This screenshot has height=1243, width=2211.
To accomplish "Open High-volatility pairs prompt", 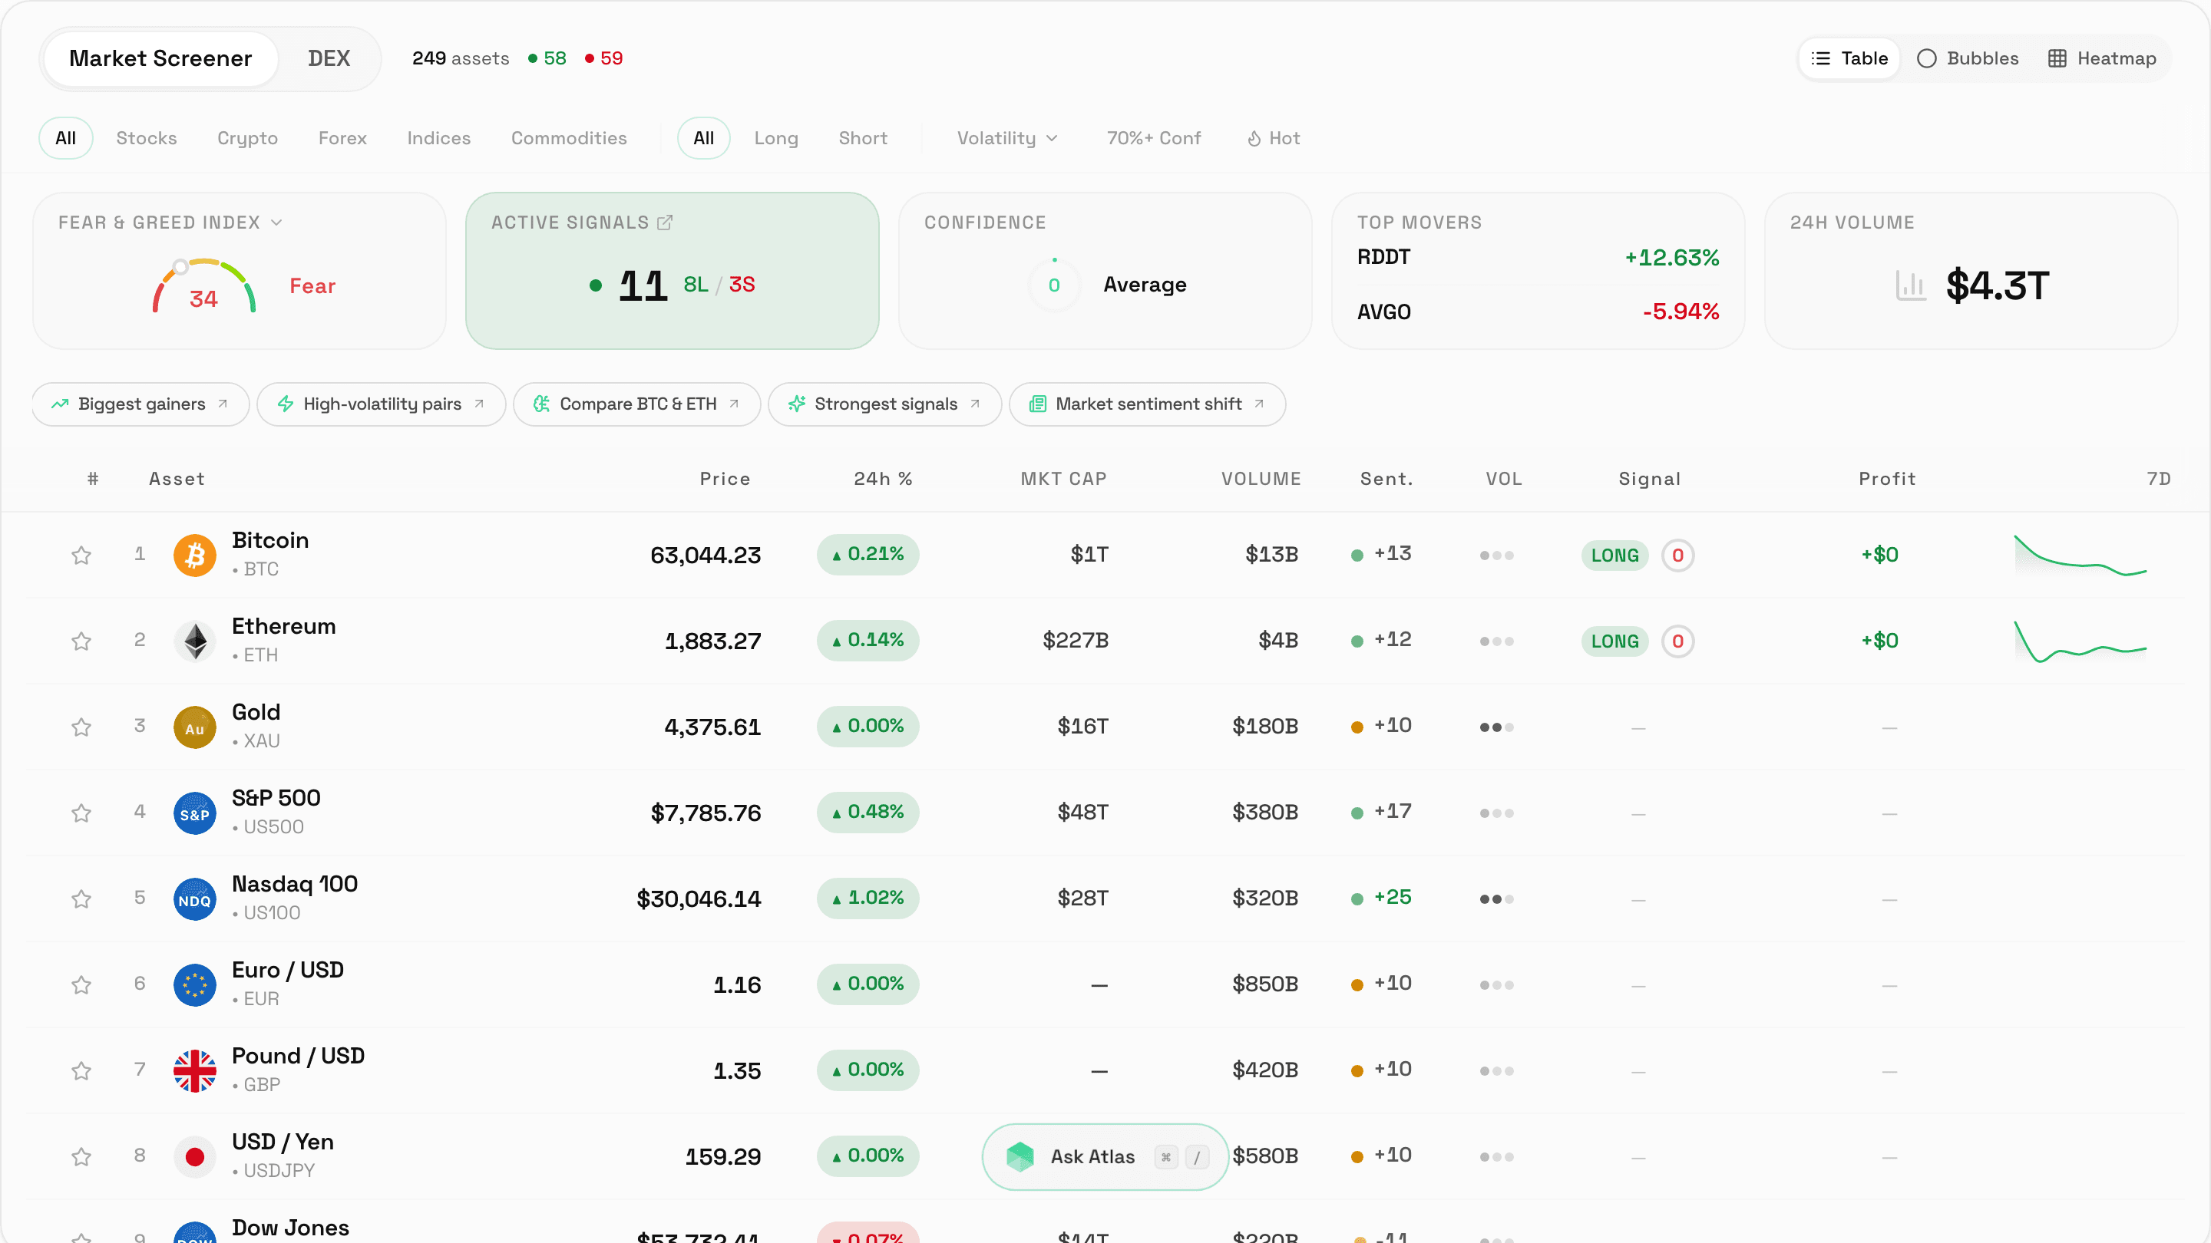I will [381, 404].
